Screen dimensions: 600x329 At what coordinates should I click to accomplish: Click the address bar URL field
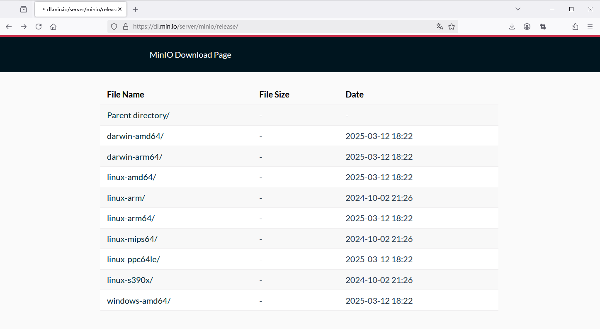coord(282,27)
